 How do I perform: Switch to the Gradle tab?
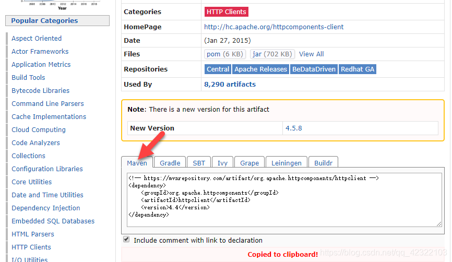(170, 163)
